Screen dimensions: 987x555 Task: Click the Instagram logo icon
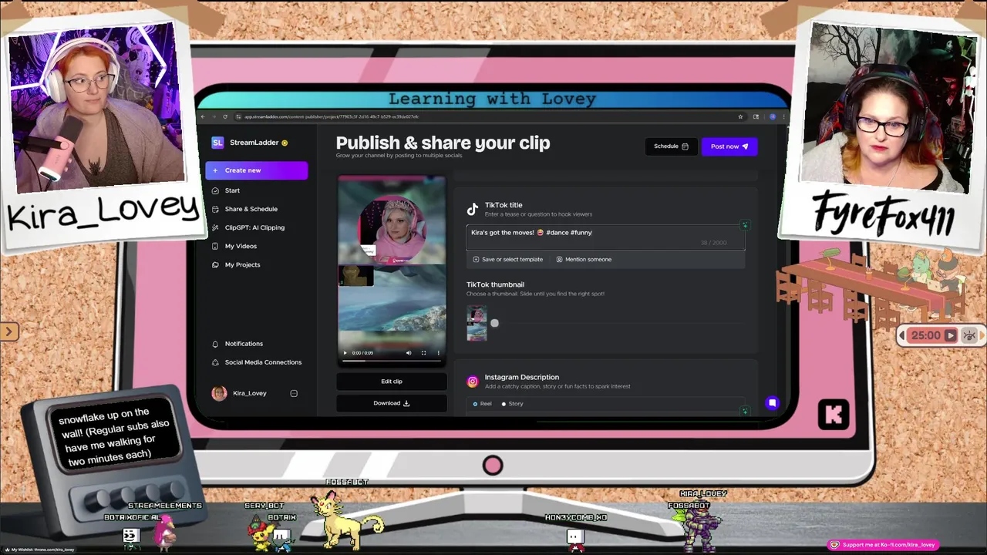pos(473,381)
